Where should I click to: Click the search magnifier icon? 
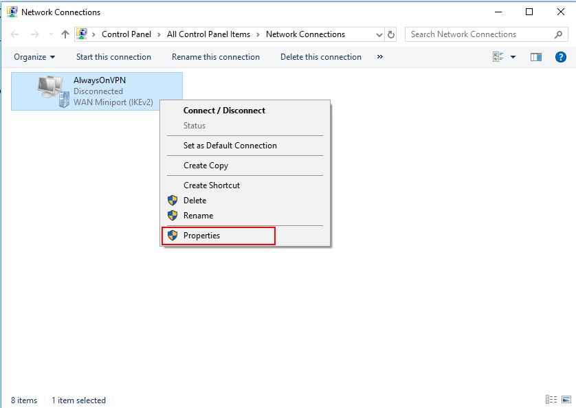pyautogui.click(x=558, y=34)
